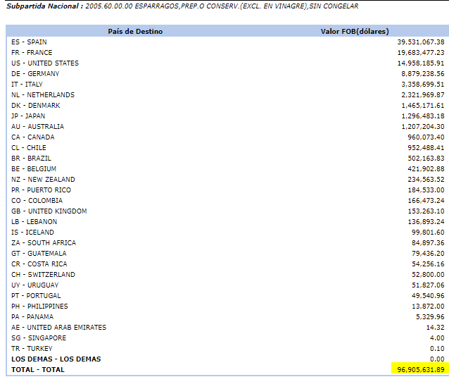449x377 pixels.
Task: Select the BR - BRAZIL row label
Action: coord(31,159)
